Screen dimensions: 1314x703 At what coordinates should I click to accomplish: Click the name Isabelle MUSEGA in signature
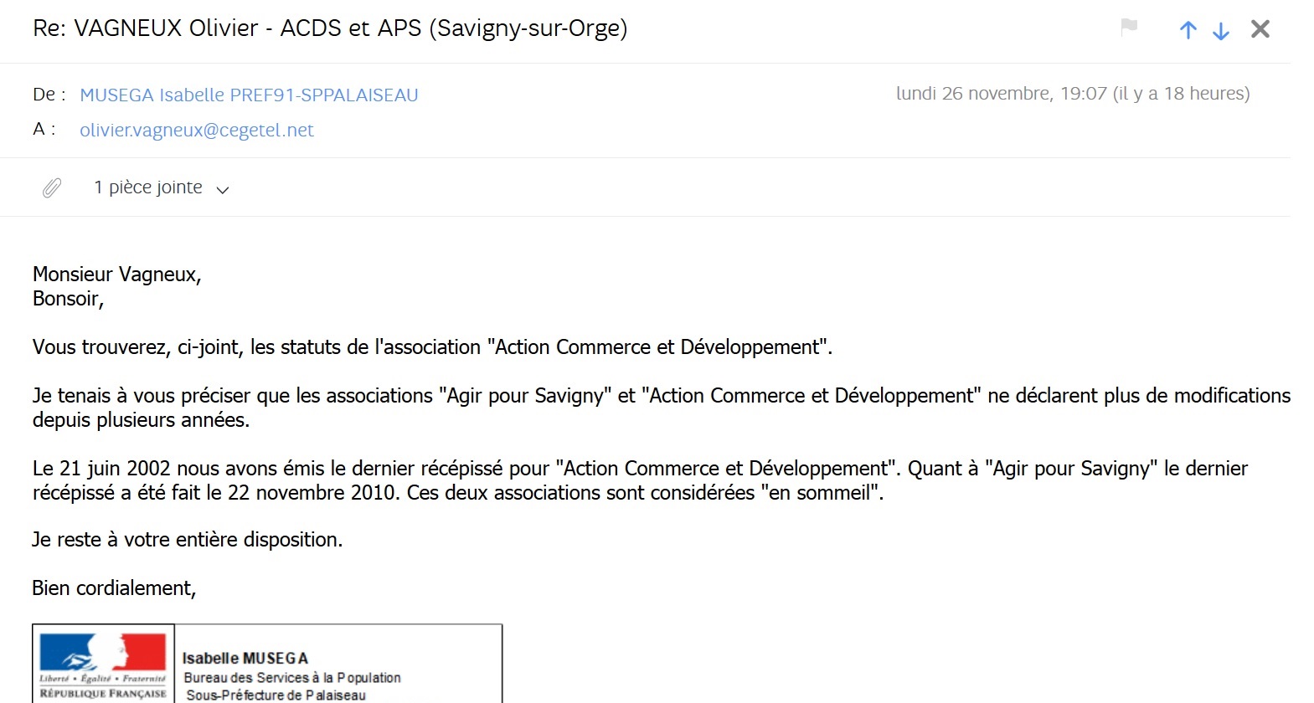(245, 659)
